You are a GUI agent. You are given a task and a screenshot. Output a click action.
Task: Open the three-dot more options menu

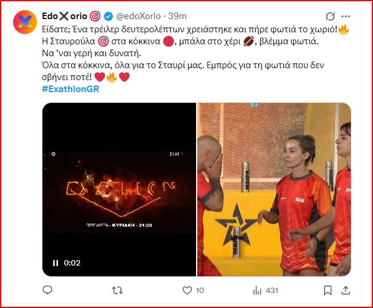tap(346, 16)
